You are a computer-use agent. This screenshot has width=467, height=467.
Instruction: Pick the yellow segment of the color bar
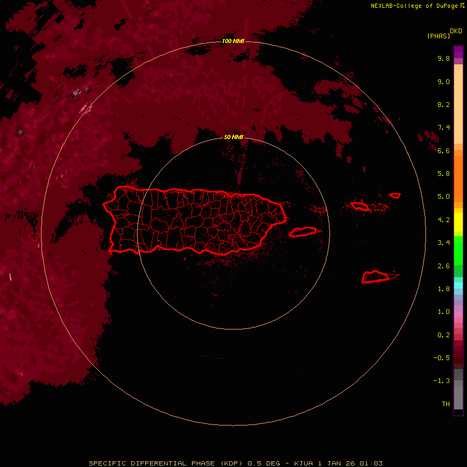click(x=458, y=222)
